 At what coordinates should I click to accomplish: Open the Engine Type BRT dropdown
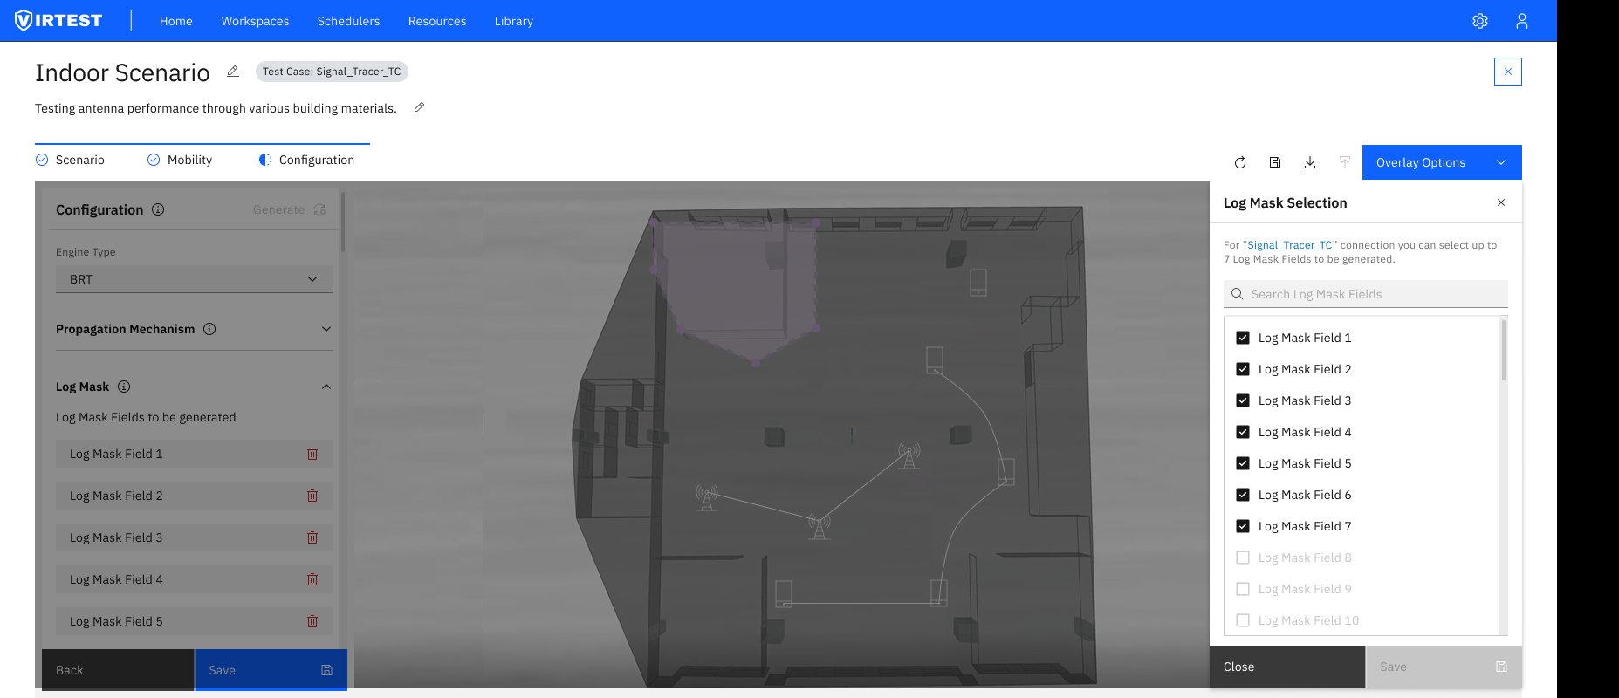pyautogui.click(x=195, y=279)
